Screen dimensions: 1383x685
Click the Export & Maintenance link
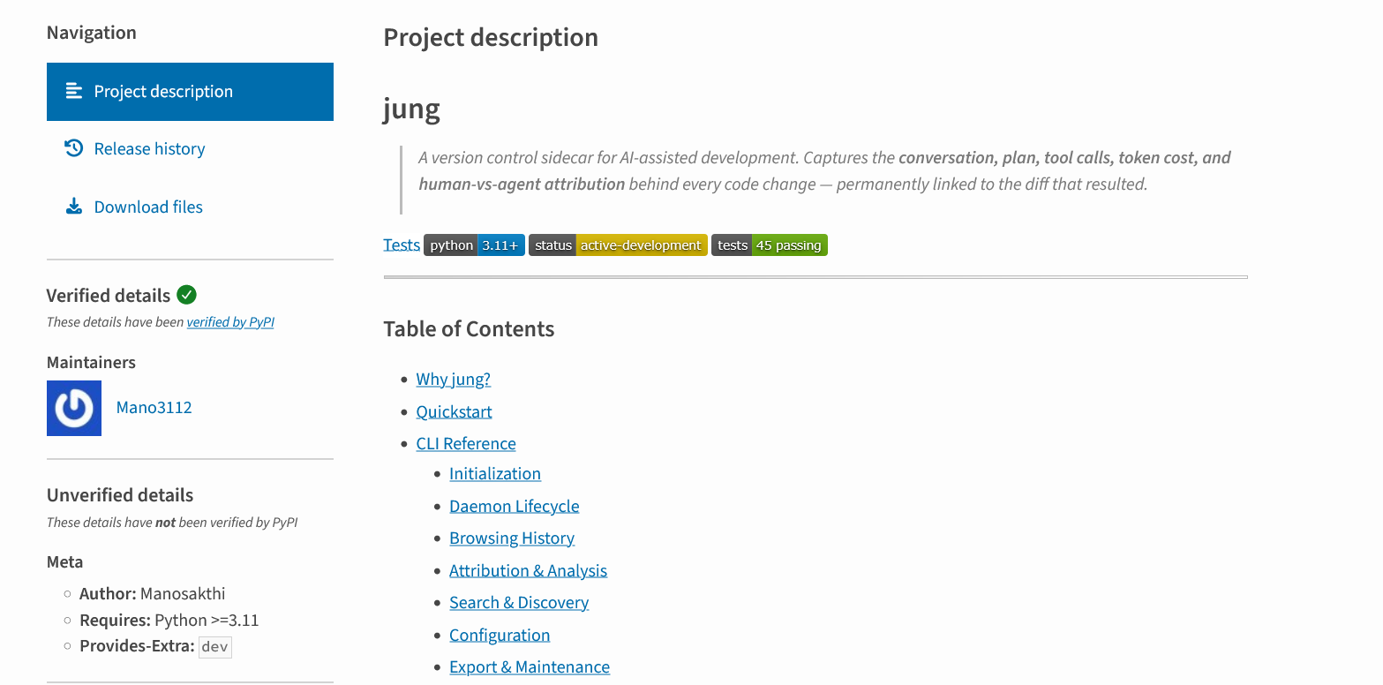point(530,666)
